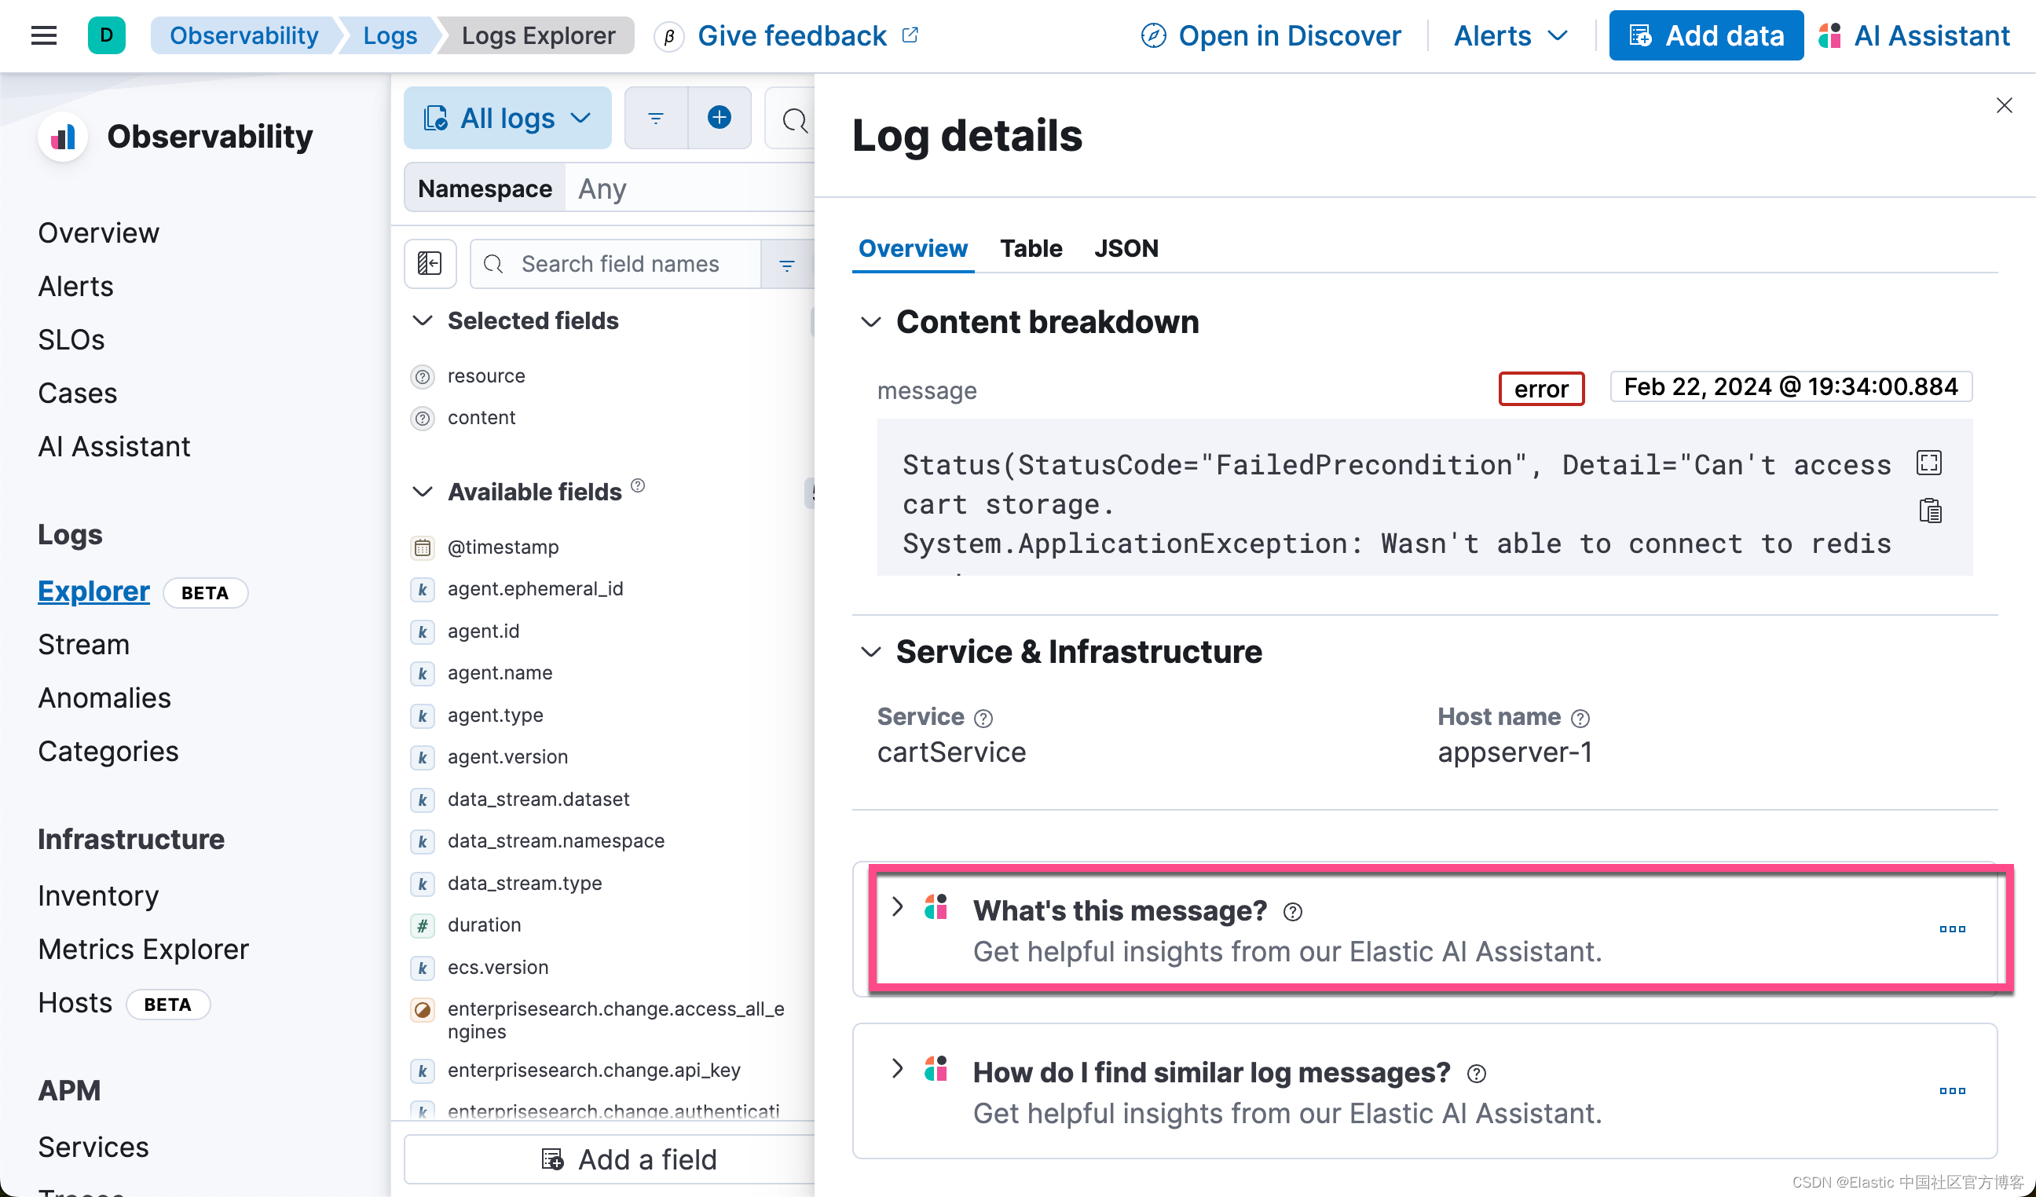
Task: Click the help icon next to Host name
Action: [1581, 718]
